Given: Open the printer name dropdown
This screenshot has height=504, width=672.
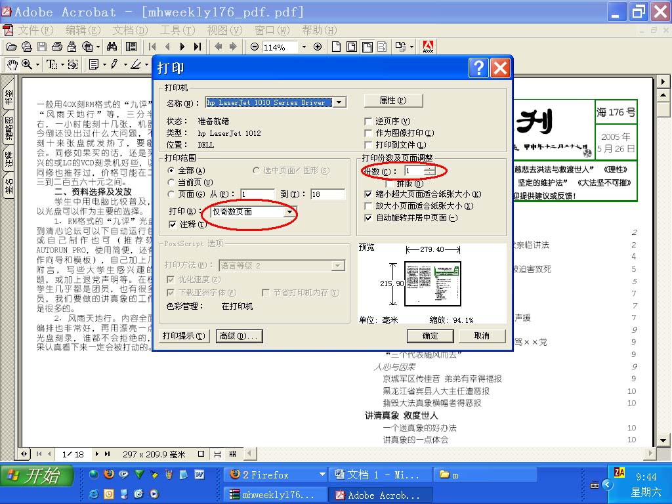Looking at the screenshot, I should (339, 102).
